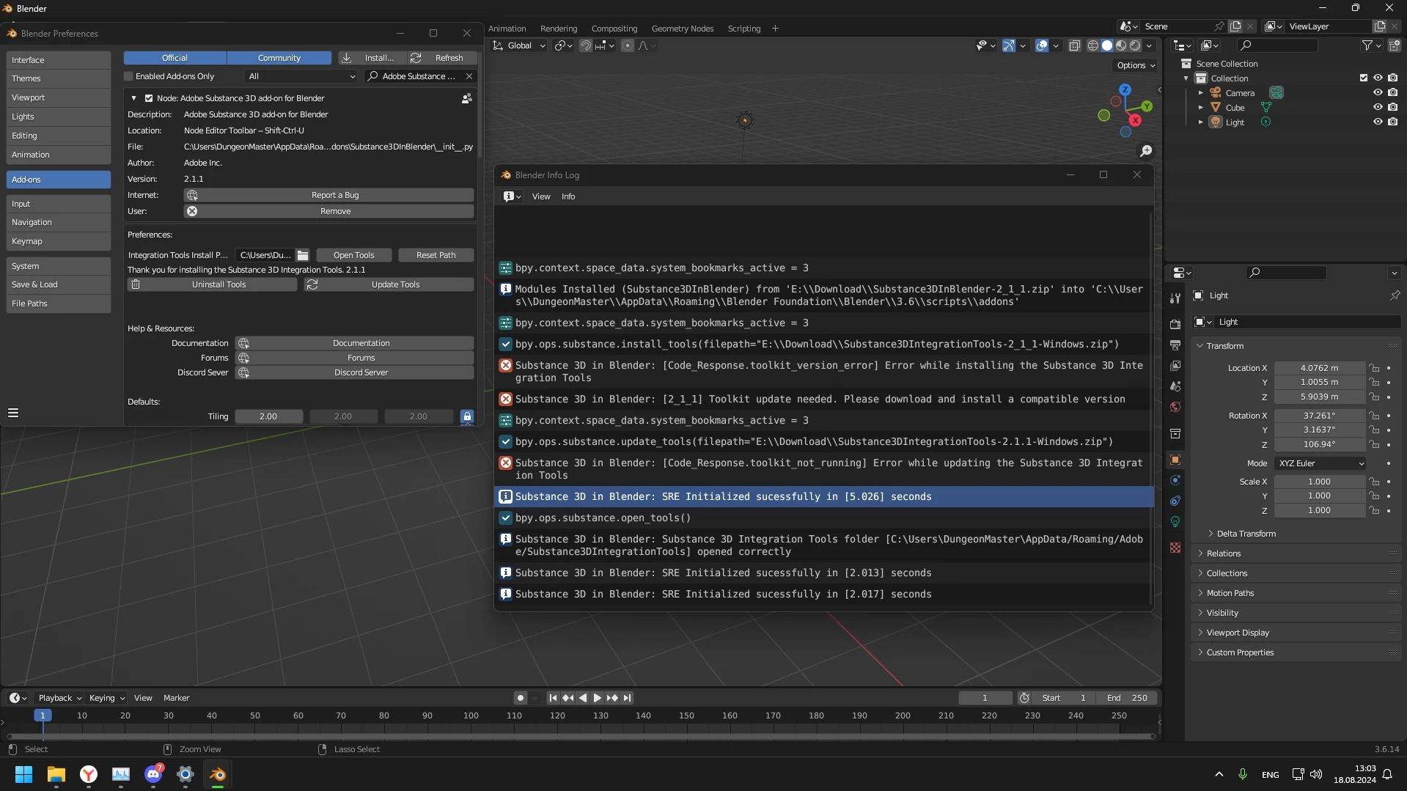
Task: Open the Themes section in Preferences
Action: (59, 78)
